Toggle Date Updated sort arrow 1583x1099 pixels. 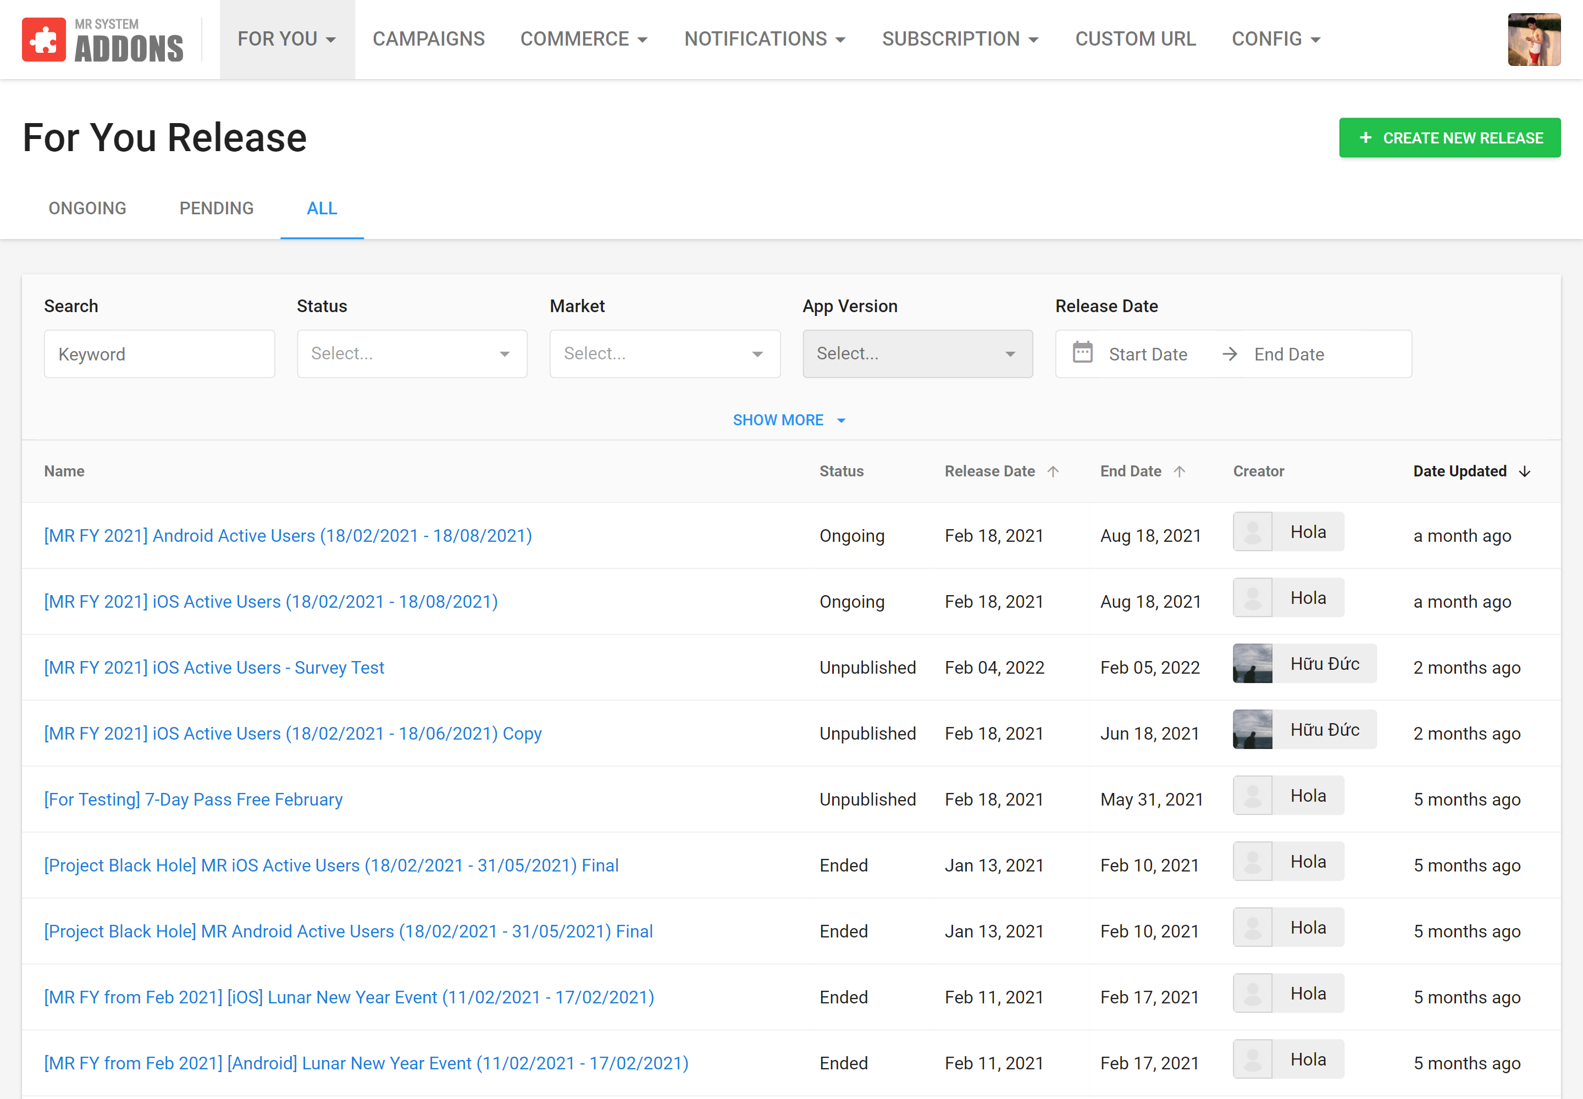1524,471
